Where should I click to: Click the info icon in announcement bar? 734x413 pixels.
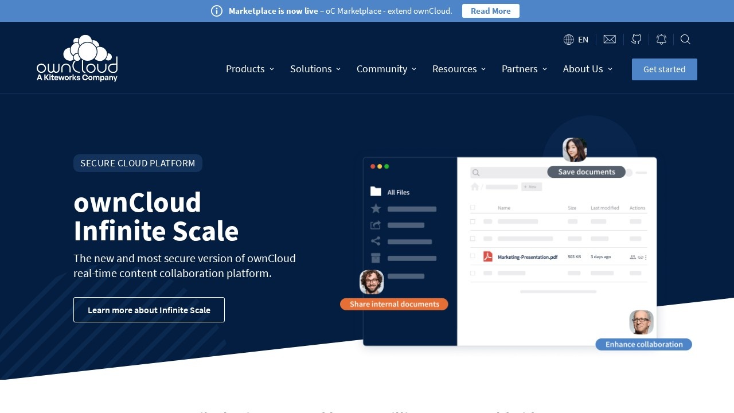click(217, 11)
